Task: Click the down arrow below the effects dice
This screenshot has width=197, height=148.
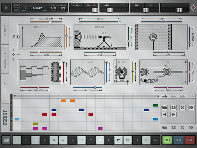Action: (x=14, y=59)
